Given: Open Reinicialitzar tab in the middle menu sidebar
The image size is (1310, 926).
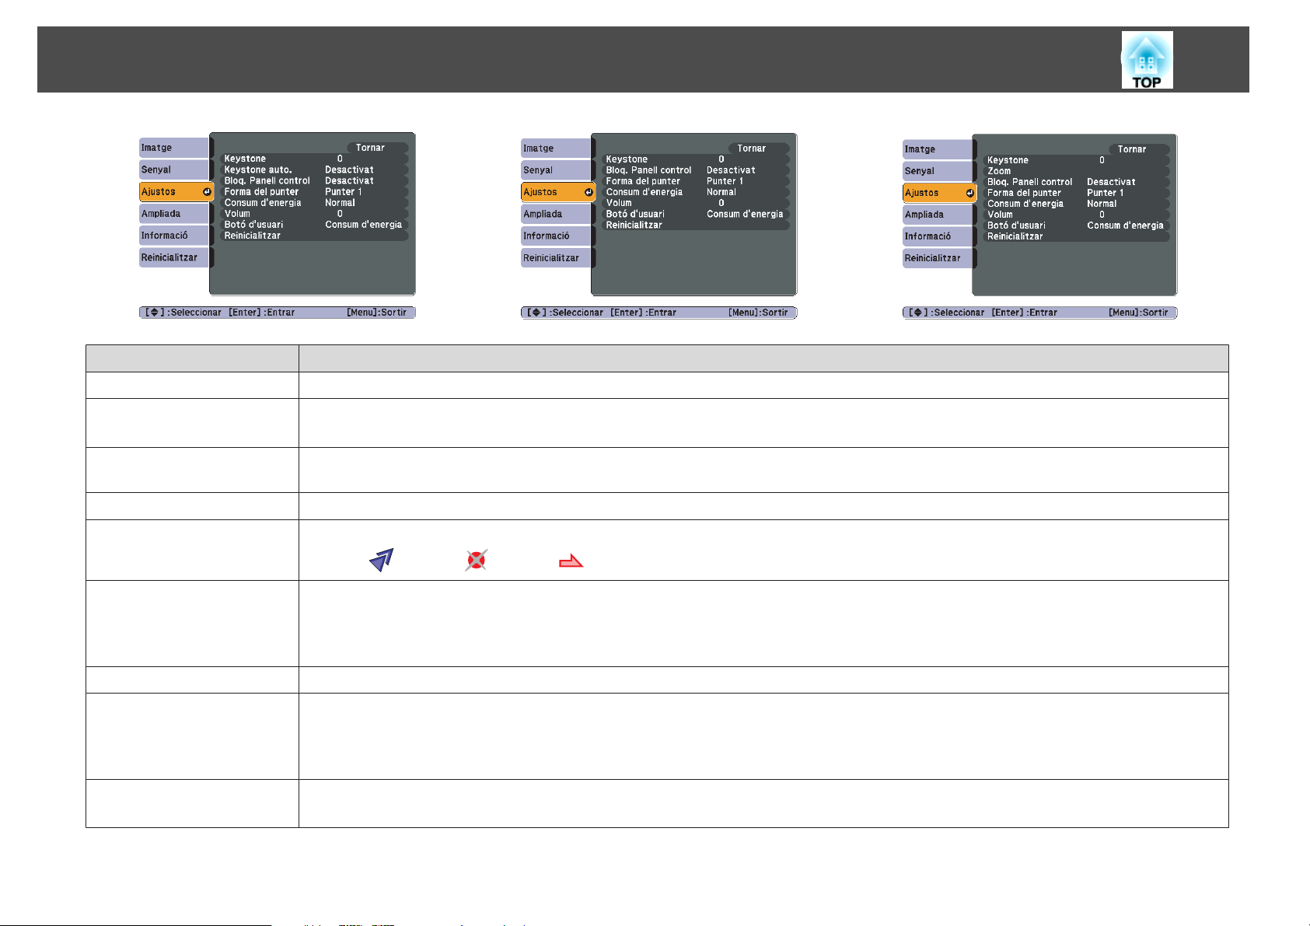Looking at the screenshot, I should [x=556, y=258].
